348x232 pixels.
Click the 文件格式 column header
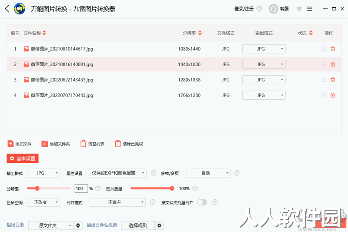[x=226, y=33]
